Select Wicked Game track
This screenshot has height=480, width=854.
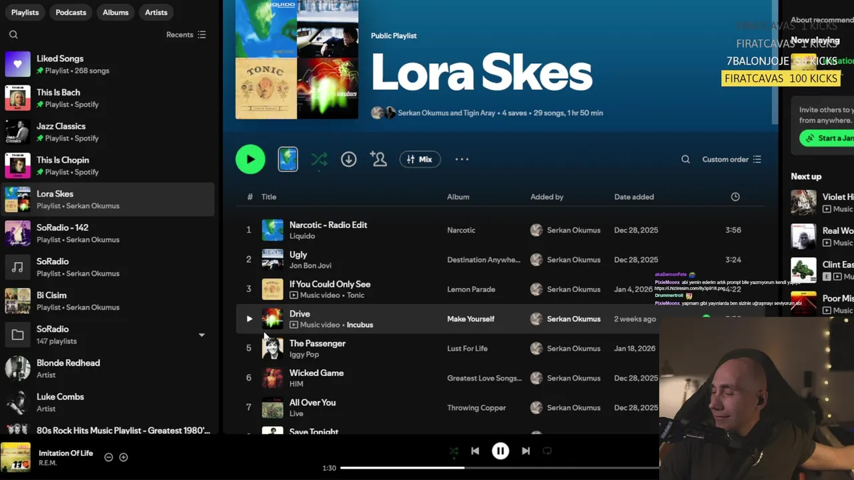tap(316, 373)
